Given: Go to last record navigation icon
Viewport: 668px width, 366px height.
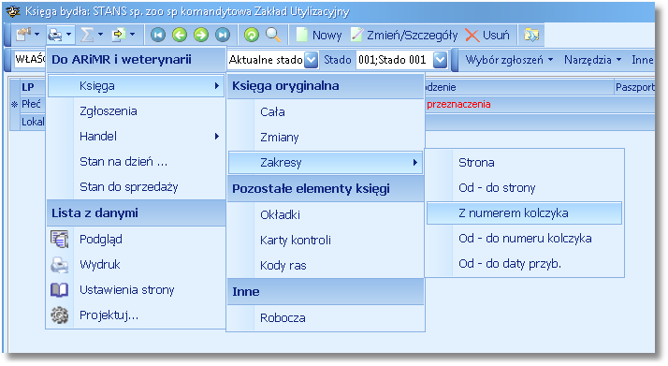Looking at the screenshot, I should click(222, 35).
